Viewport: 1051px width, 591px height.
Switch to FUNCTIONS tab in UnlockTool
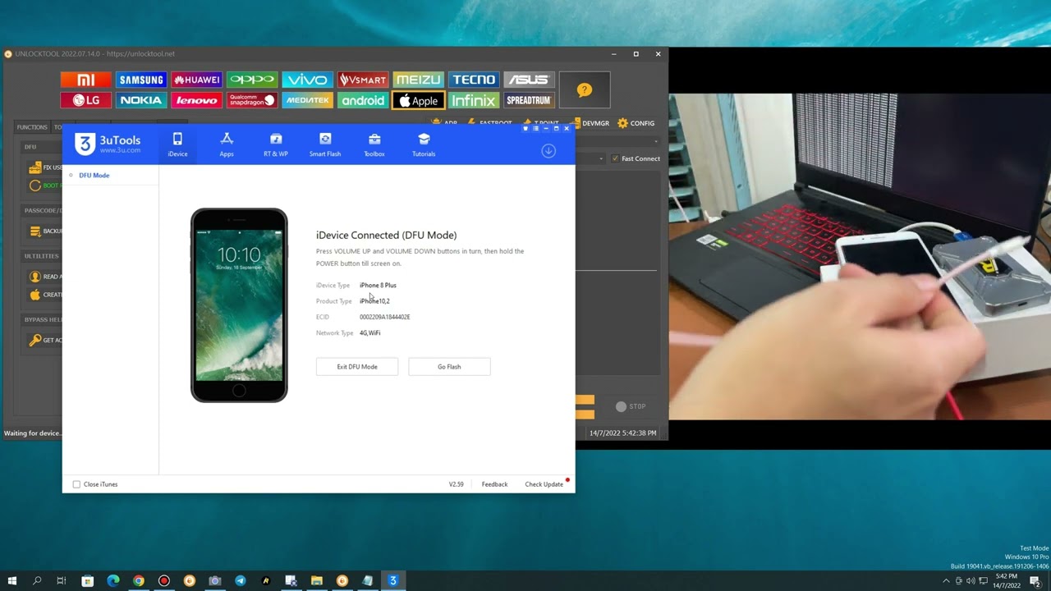(x=32, y=127)
